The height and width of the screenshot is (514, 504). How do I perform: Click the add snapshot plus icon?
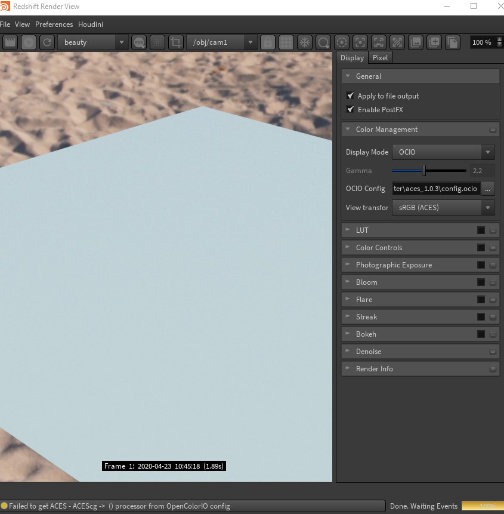tap(434, 42)
